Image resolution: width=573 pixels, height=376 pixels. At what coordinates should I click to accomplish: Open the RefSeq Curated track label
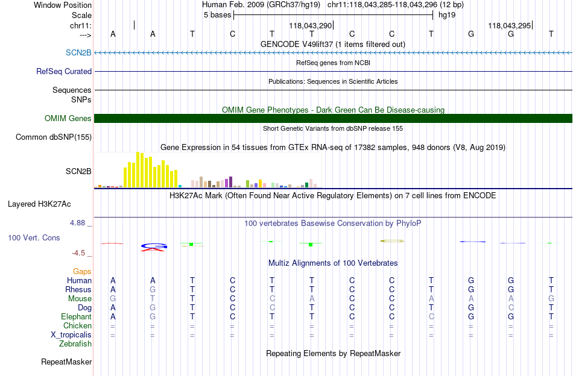point(64,71)
